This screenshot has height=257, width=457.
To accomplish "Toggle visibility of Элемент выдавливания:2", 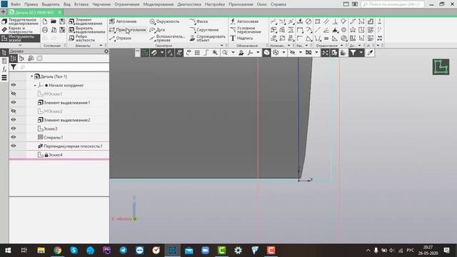I will coord(14,120).
